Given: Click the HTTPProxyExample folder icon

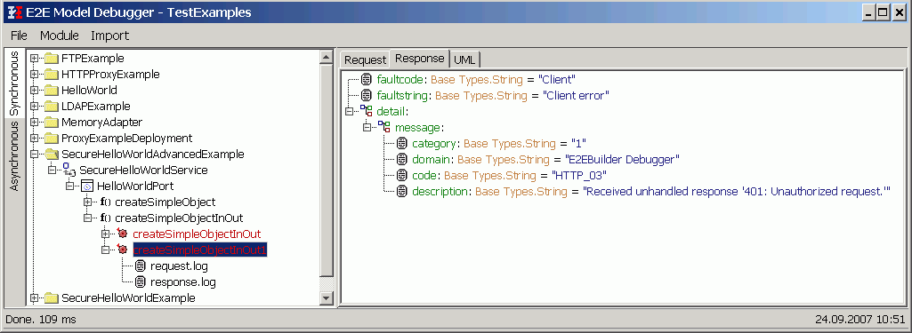Looking at the screenshot, I should tap(52, 75).
